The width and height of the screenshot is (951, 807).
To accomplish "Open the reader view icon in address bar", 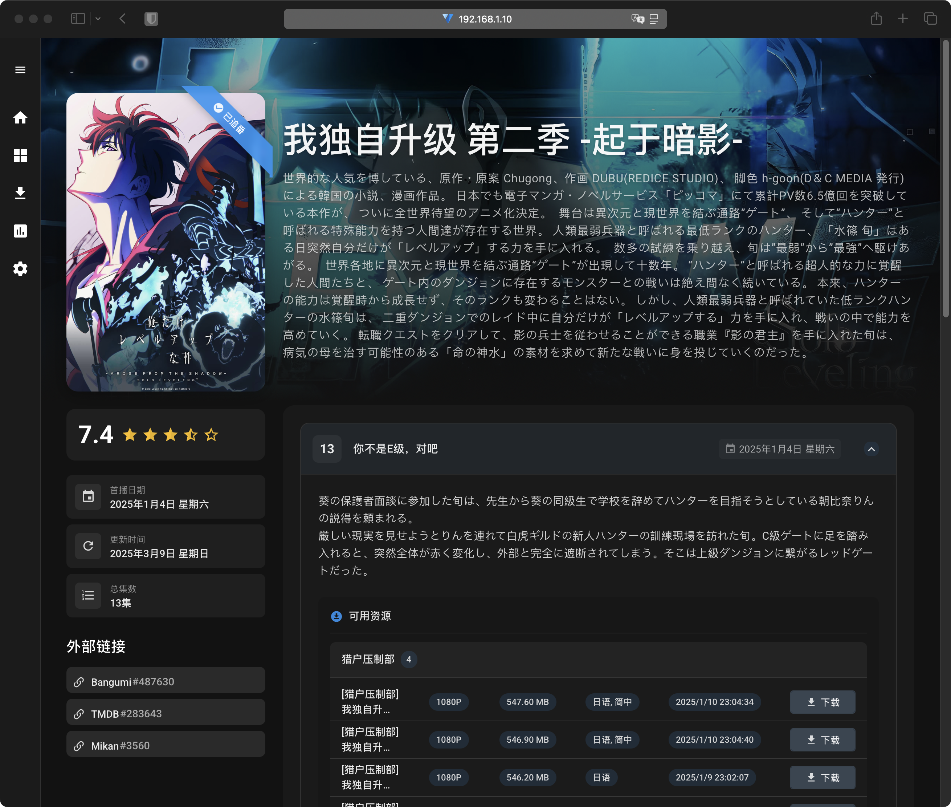I will tap(654, 19).
